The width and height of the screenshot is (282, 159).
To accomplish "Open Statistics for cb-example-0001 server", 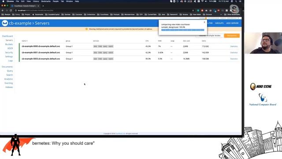I will click(x=234, y=53).
